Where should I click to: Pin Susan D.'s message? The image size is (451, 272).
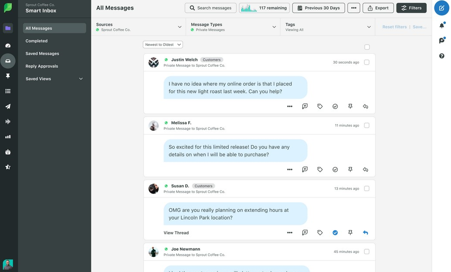[x=350, y=233]
